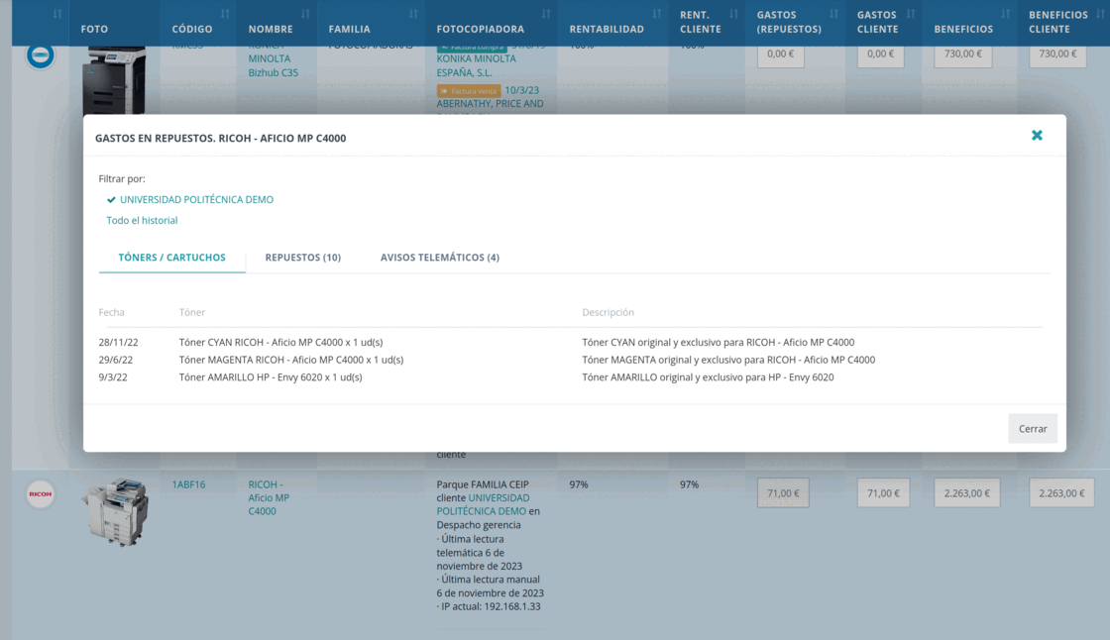Click the Descripción column header
Image resolution: width=1110 pixels, height=640 pixels.
608,312
